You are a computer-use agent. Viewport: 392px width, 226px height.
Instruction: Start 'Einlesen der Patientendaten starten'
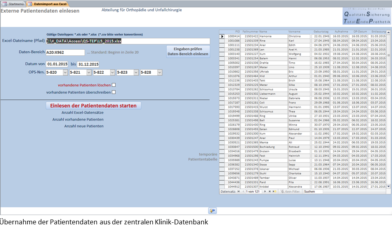[x=94, y=105]
